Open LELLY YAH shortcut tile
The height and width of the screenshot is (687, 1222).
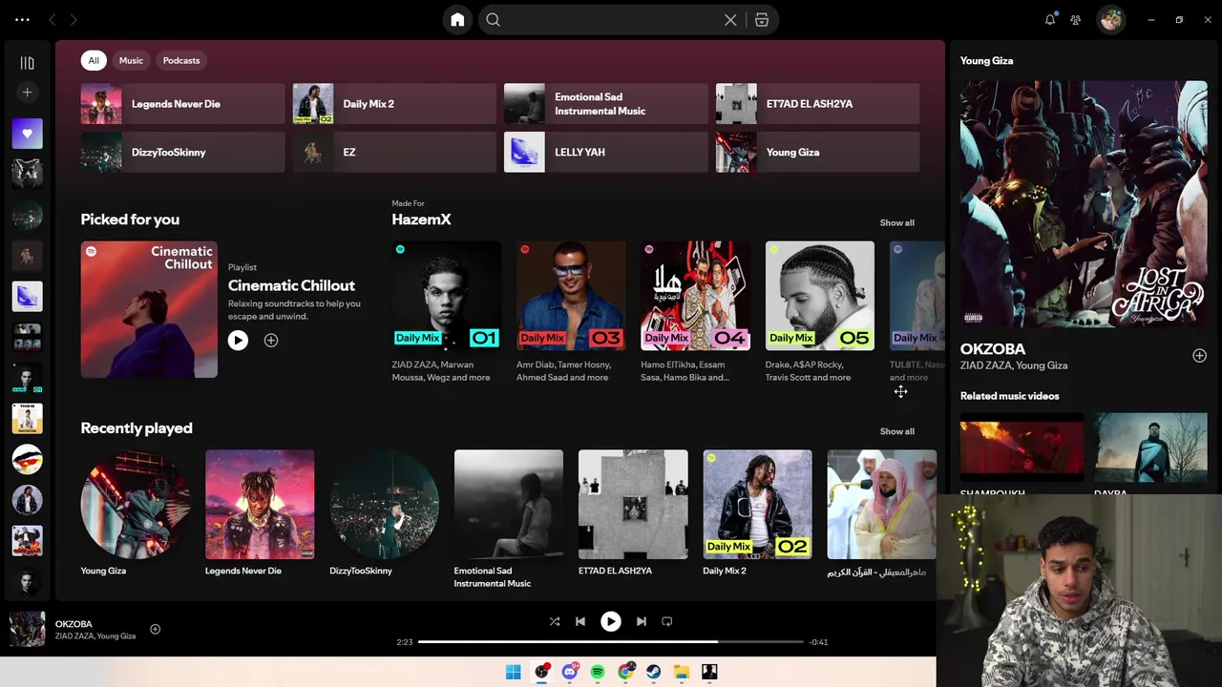click(x=606, y=152)
